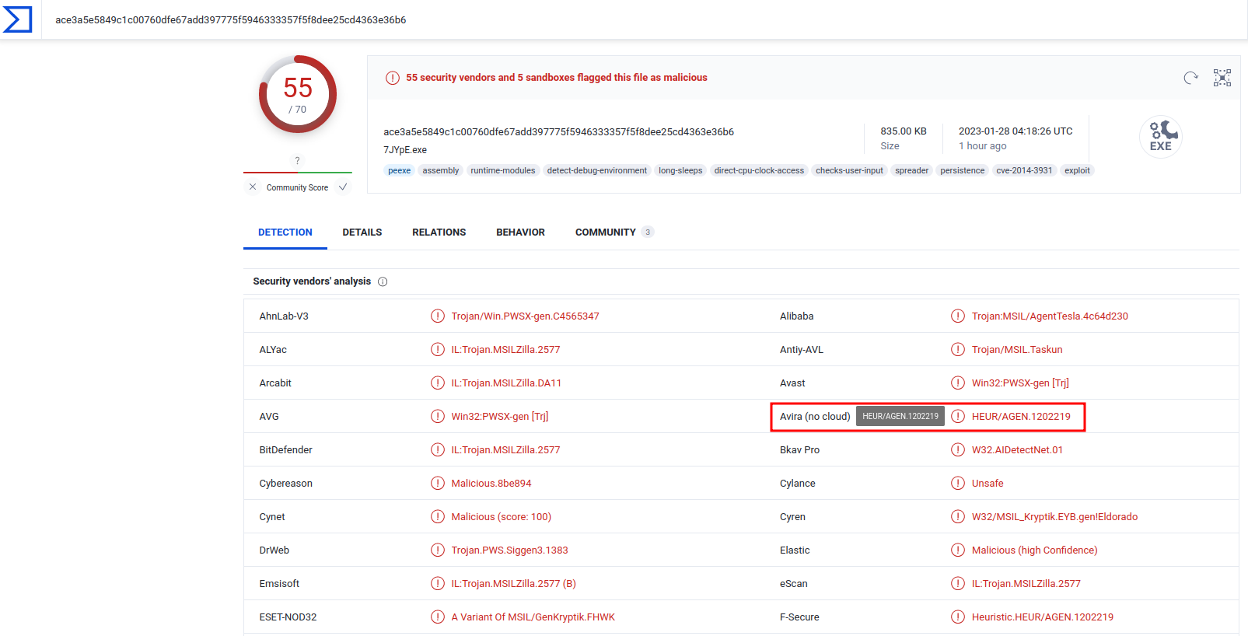Open the COMMUNITY tab
The width and height of the screenshot is (1248, 636).
tap(614, 232)
